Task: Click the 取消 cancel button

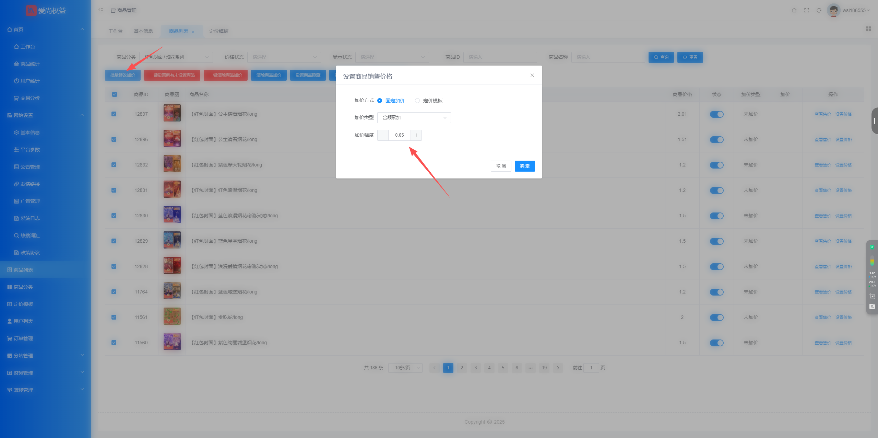Action: (x=501, y=166)
